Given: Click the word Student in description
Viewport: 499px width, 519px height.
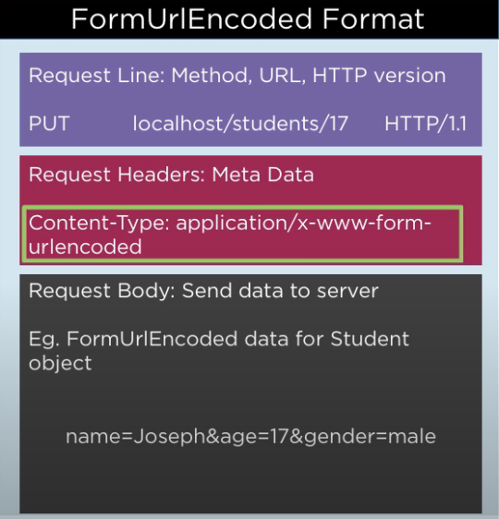Looking at the screenshot, I should 370,339.
